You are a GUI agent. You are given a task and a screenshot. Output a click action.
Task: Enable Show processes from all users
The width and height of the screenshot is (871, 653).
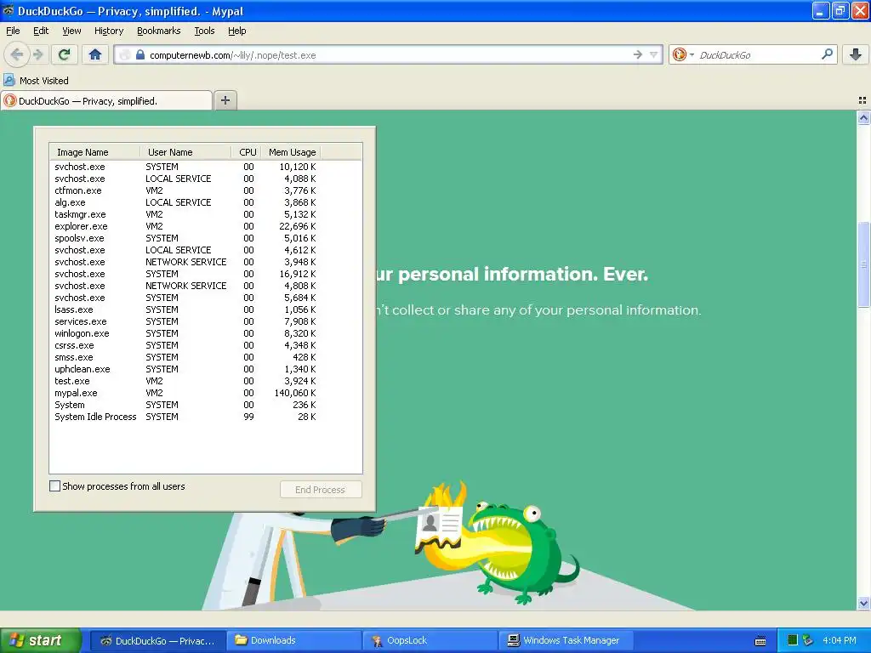point(55,486)
